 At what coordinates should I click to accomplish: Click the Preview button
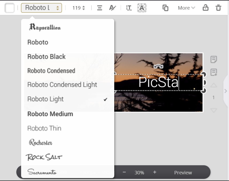tap(183, 172)
